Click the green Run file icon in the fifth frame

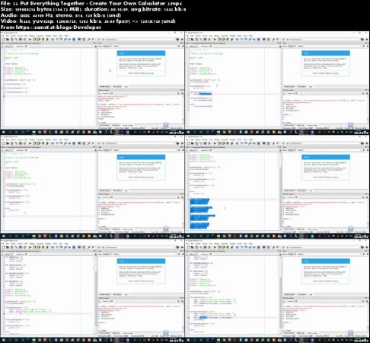pyautogui.click(x=30, y=247)
